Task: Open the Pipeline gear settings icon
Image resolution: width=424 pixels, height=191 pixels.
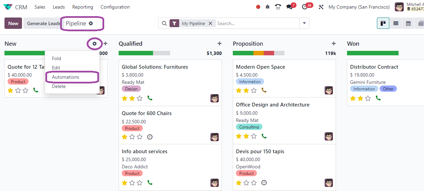Action: [91, 23]
